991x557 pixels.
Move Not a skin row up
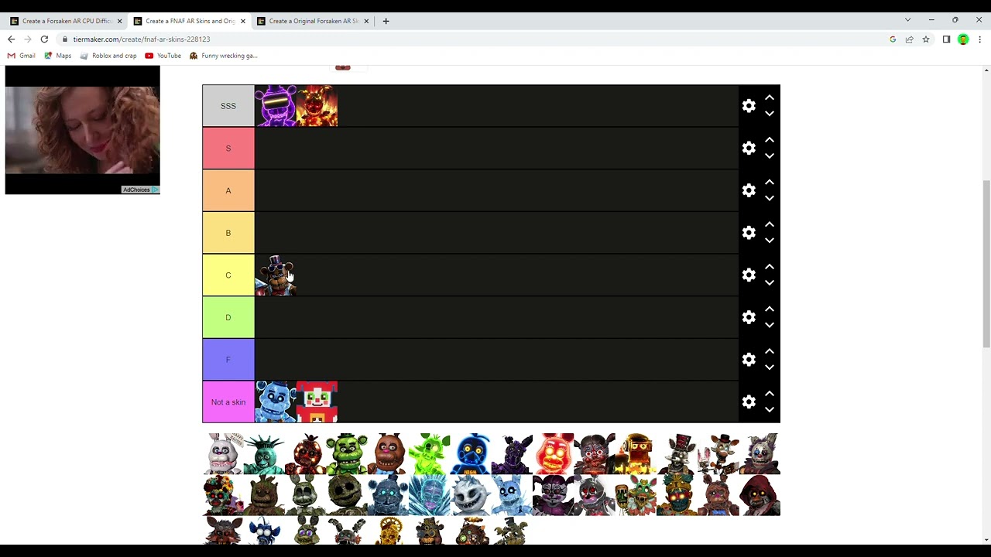pos(770,394)
